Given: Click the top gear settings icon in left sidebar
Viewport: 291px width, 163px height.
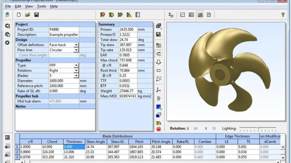Looking at the screenshot, I should point(7,26).
